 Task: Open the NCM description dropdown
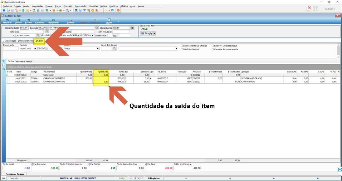click(93, 35)
